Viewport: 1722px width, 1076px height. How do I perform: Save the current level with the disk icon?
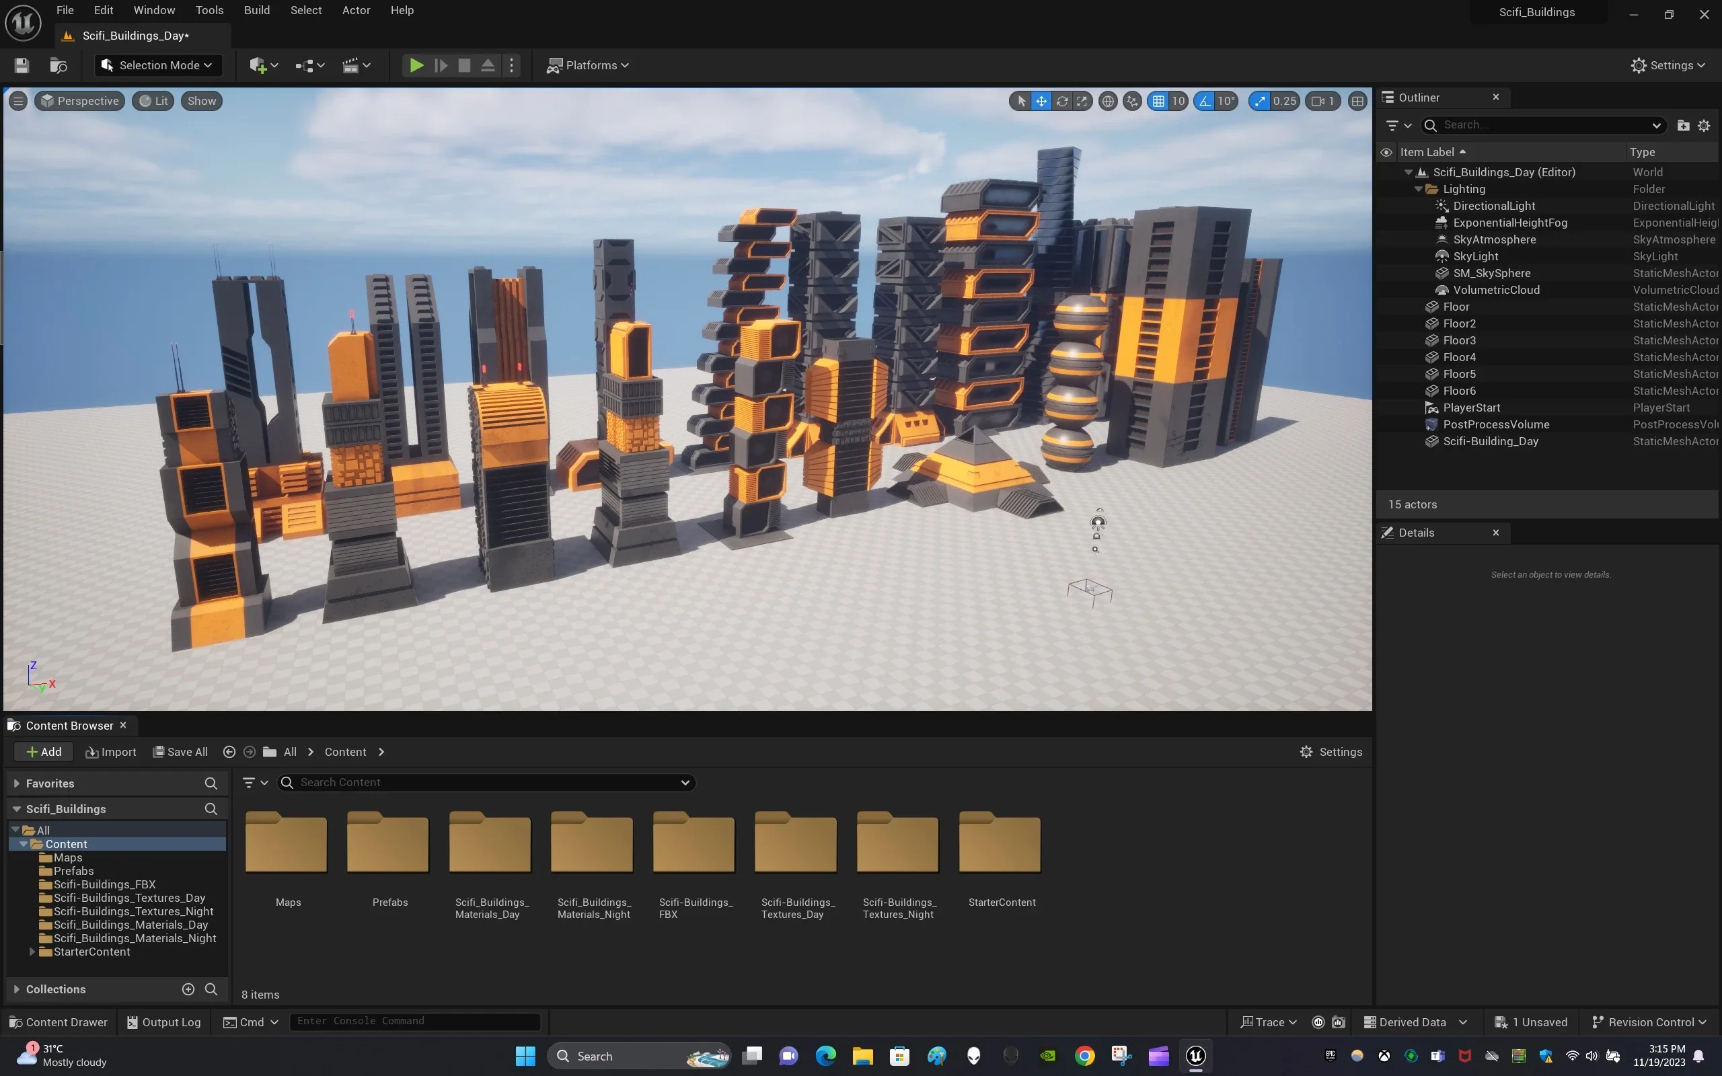21,65
